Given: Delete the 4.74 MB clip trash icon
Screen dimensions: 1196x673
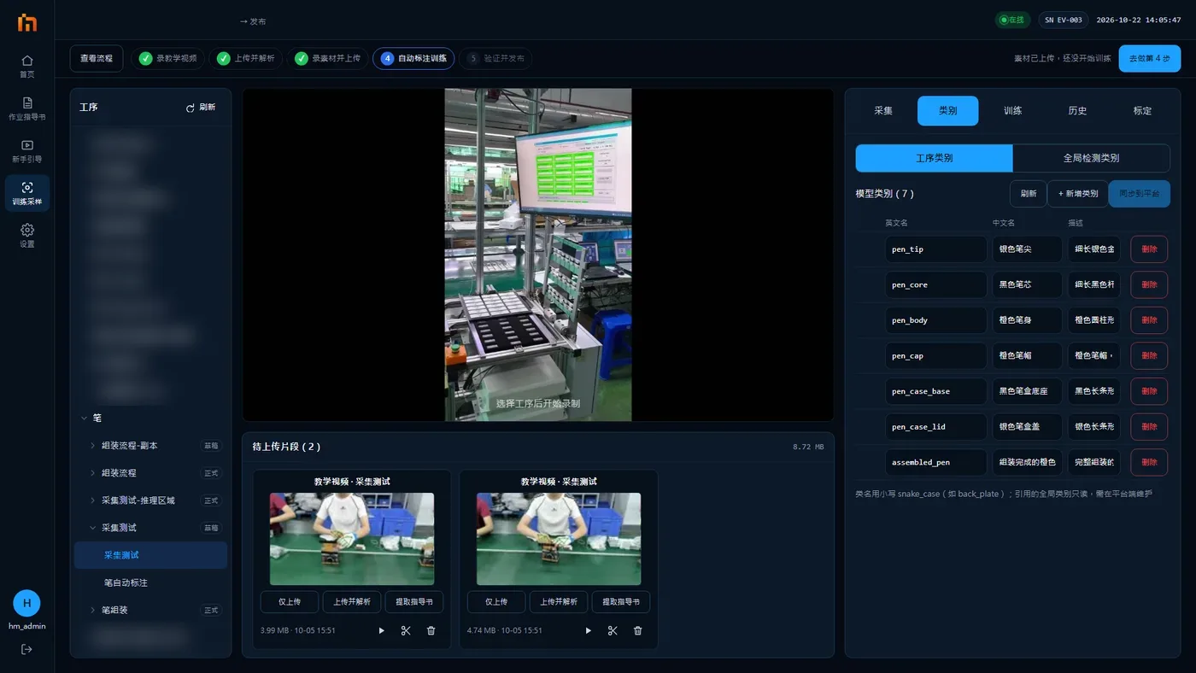Looking at the screenshot, I should [637, 630].
